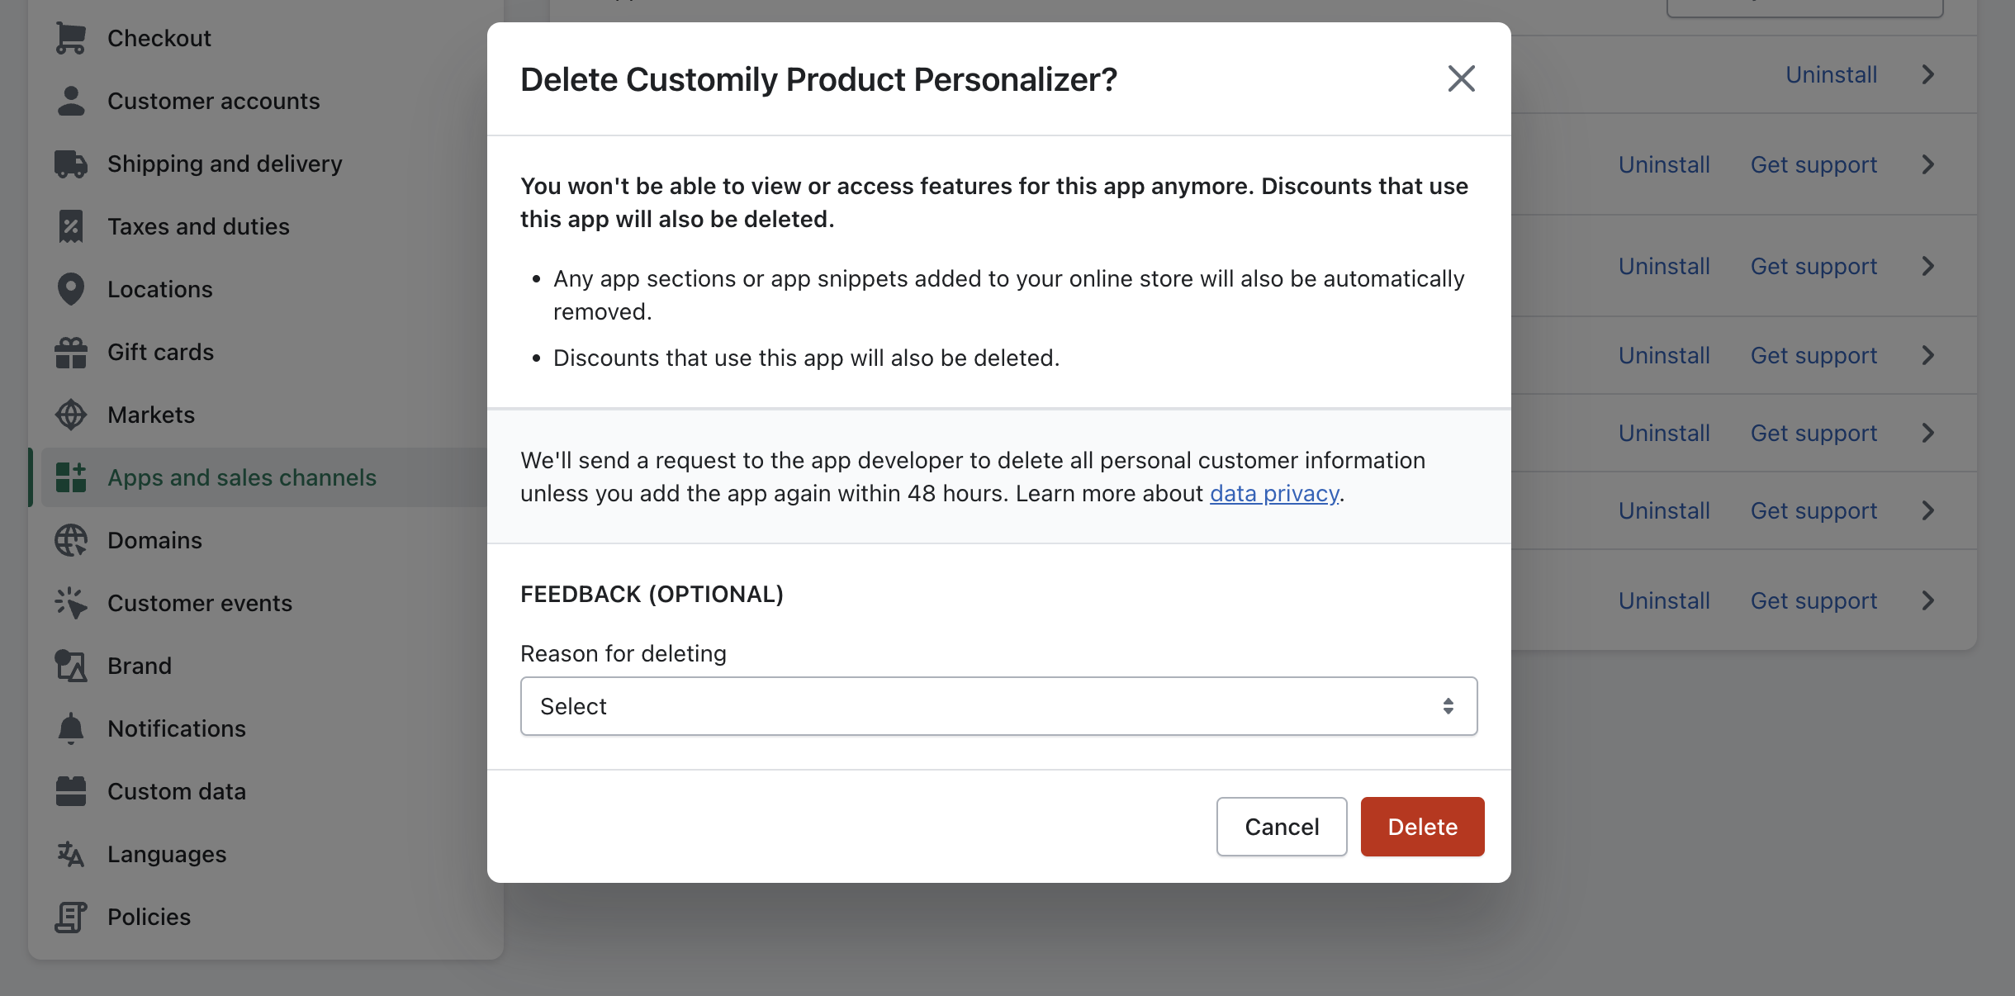The image size is (2015, 996).
Task: Click the Customer accounts person icon
Action: [71, 101]
